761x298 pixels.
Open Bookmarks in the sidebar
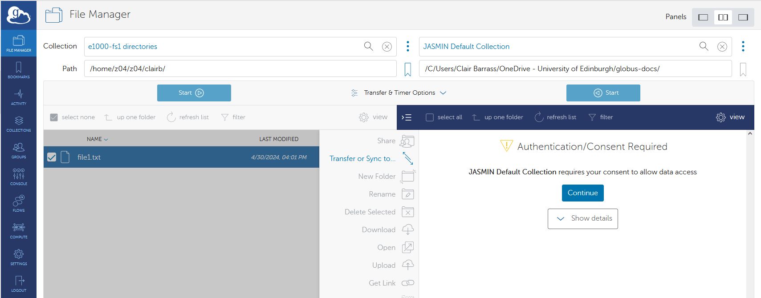19,70
